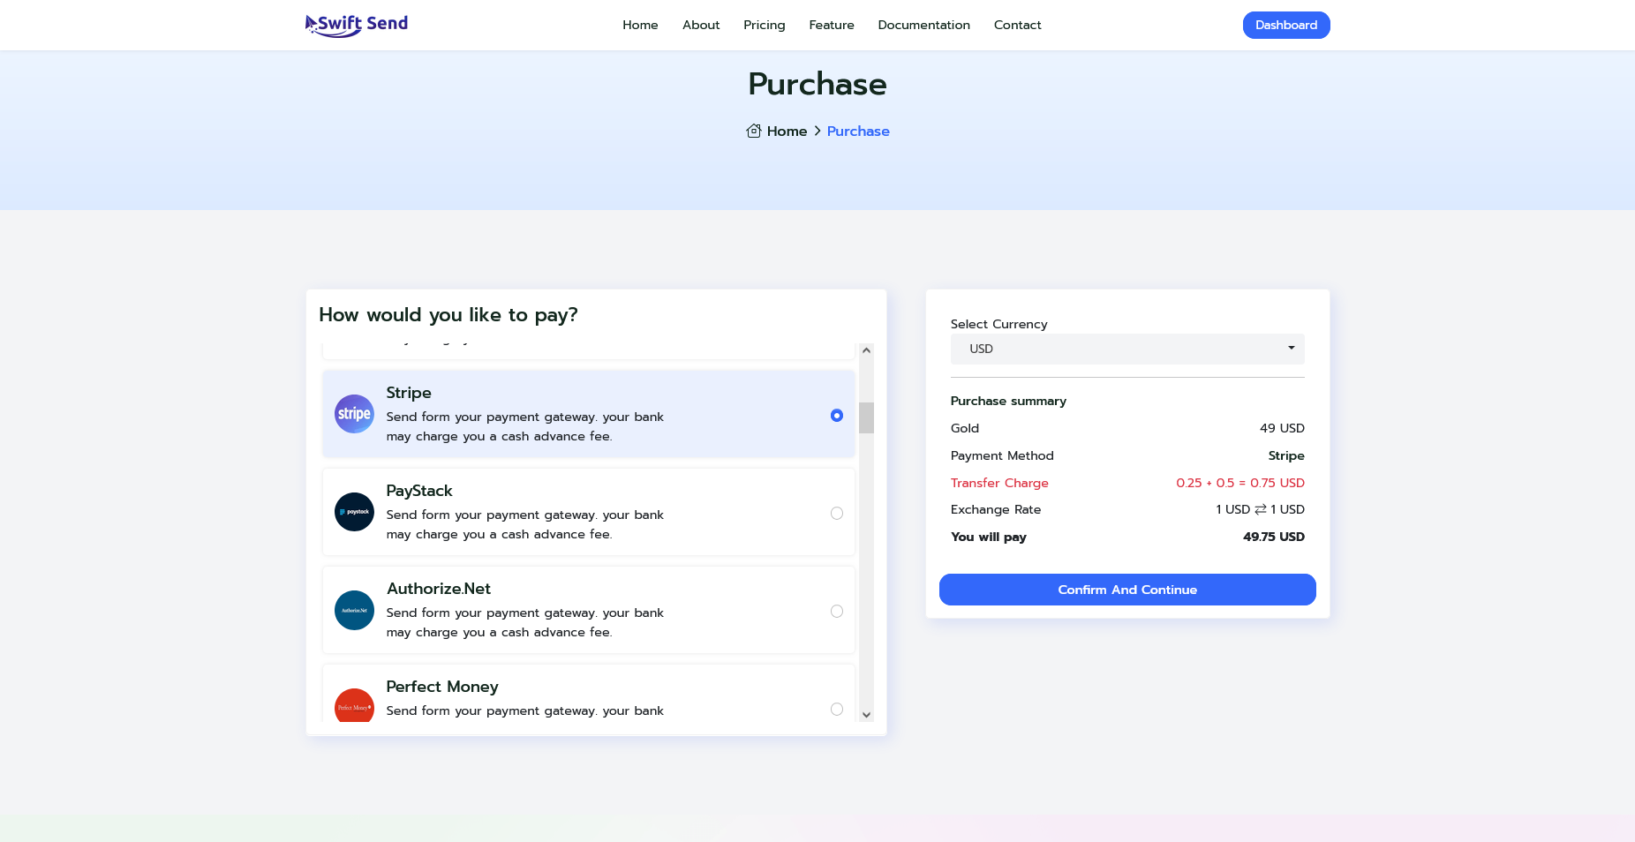
Task: Navigate to the Feature page
Action: 832,25
